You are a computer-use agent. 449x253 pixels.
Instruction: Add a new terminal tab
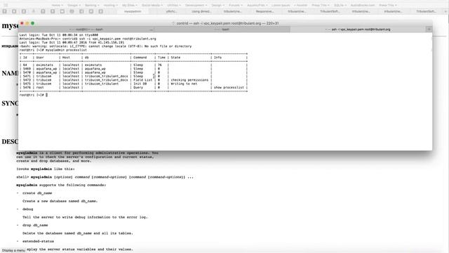[429, 30]
